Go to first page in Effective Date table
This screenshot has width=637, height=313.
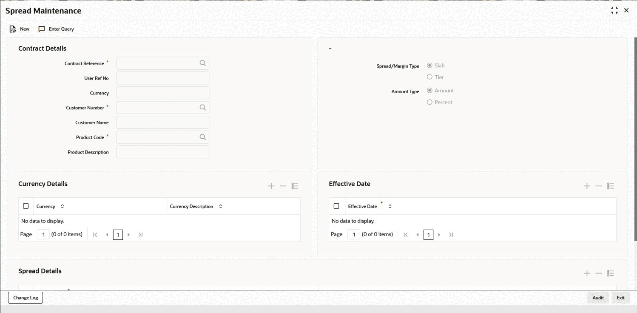point(406,235)
